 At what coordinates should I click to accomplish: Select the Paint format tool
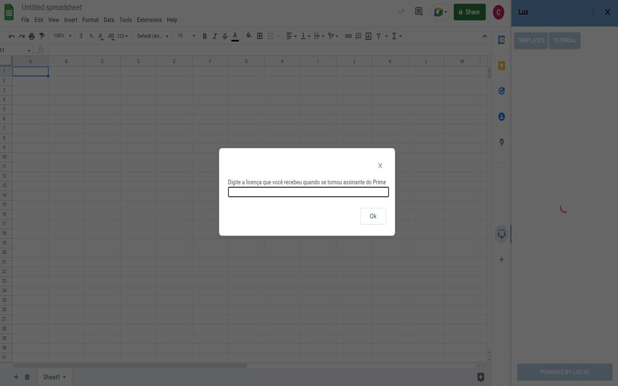pyautogui.click(x=42, y=36)
